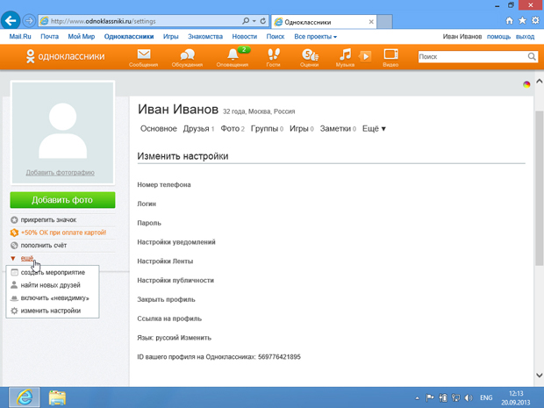Click the помощь help link
This screenshot has width=544, height=408.
point(498,37)
